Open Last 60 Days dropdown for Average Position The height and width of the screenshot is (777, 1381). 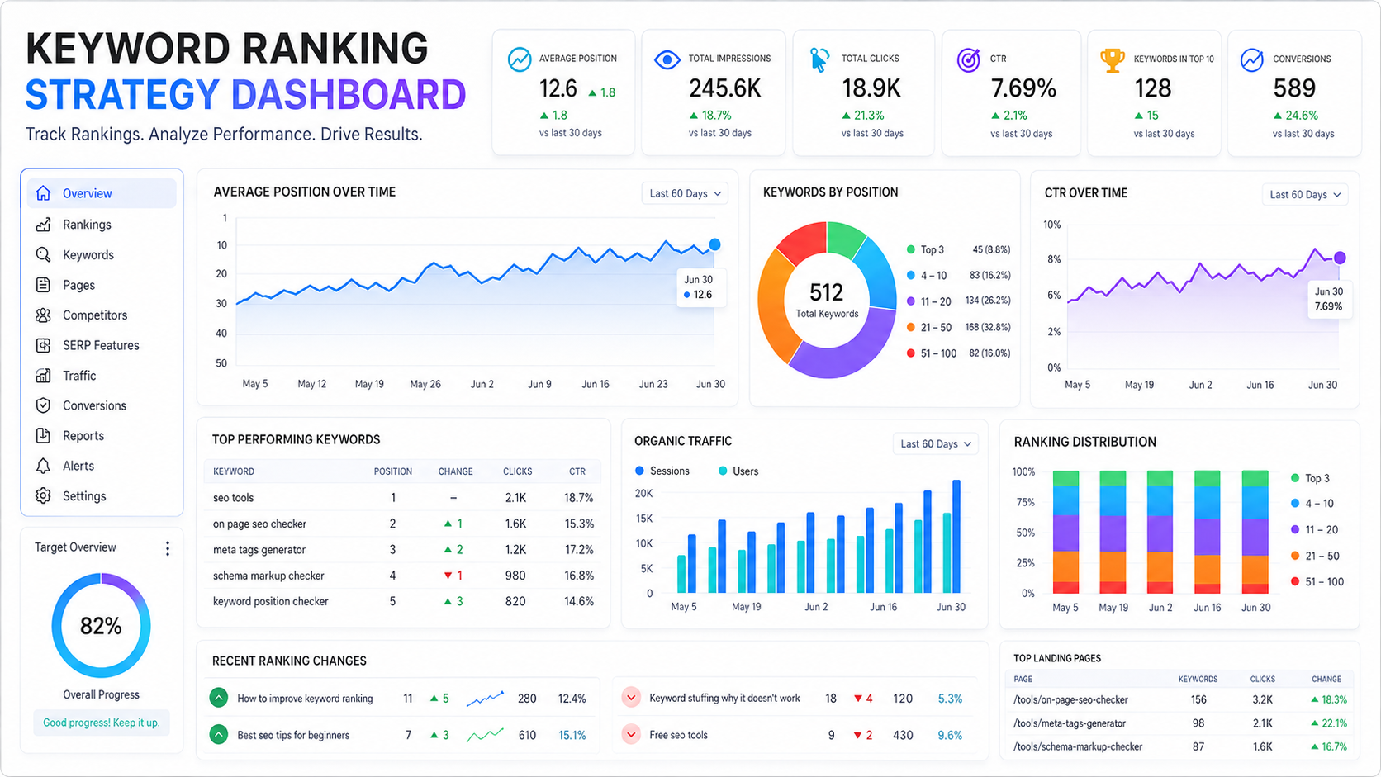tap(685, 193)
